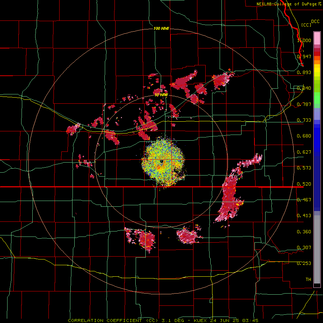The height and width of the screenshot is (323, 323).
Task: Pick the gray segment of the color bar
Action: pyautogui.click(x=317, y=249)
